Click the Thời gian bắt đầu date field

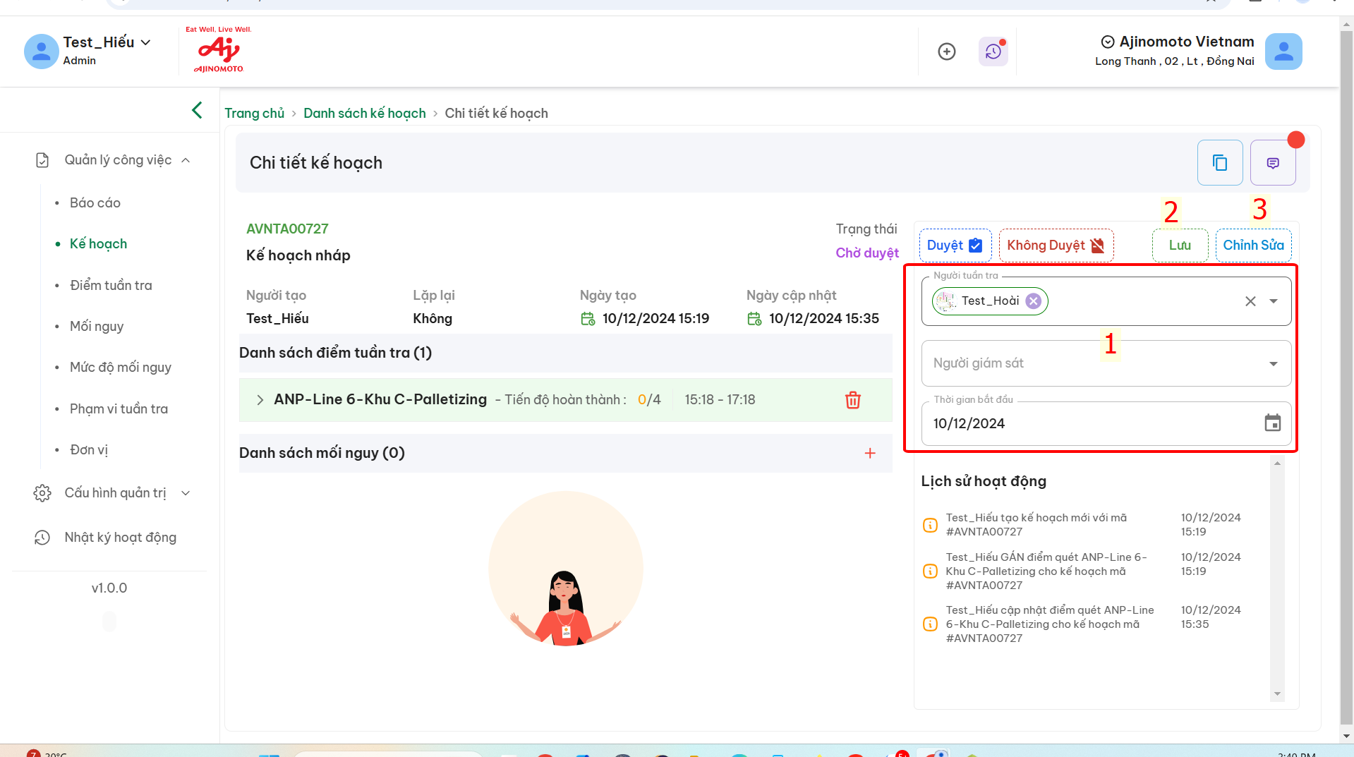(1106, 423)
